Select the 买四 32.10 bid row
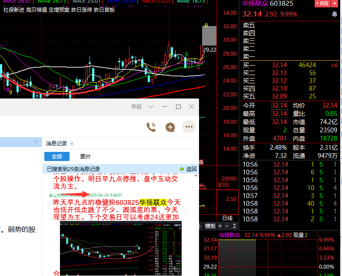This screenshot has height=276, width=342. (290, 89)
